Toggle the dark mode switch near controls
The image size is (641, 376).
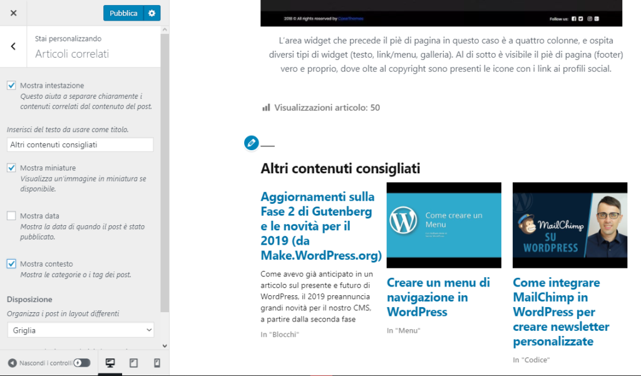coord(82,363)
